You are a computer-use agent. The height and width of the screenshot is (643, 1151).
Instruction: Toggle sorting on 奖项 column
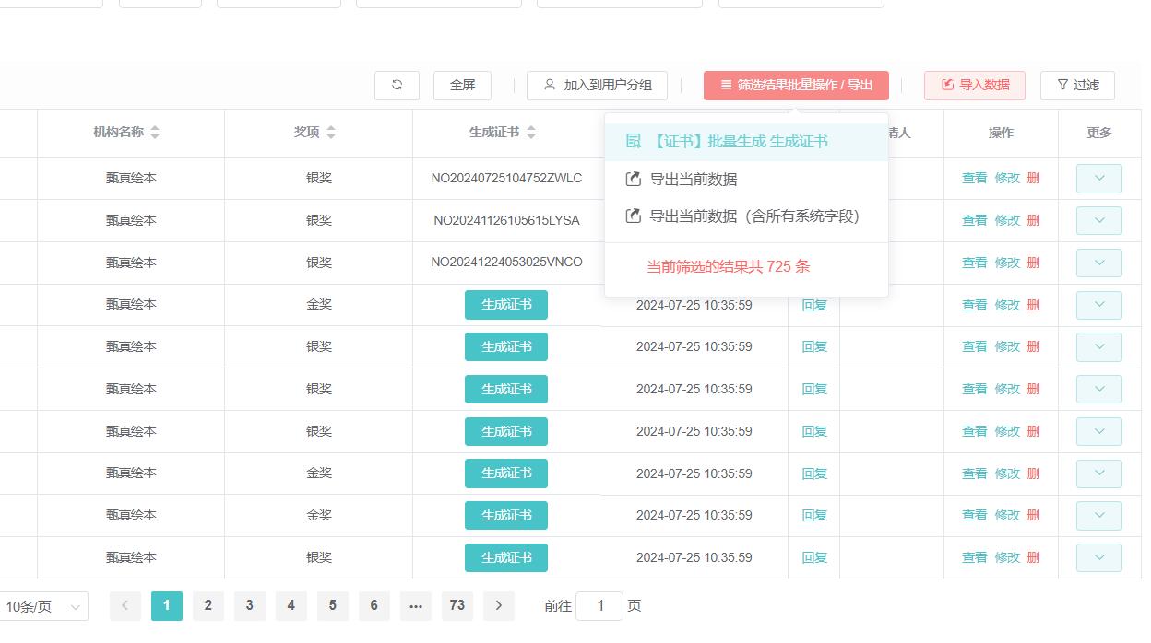point(331,132)
